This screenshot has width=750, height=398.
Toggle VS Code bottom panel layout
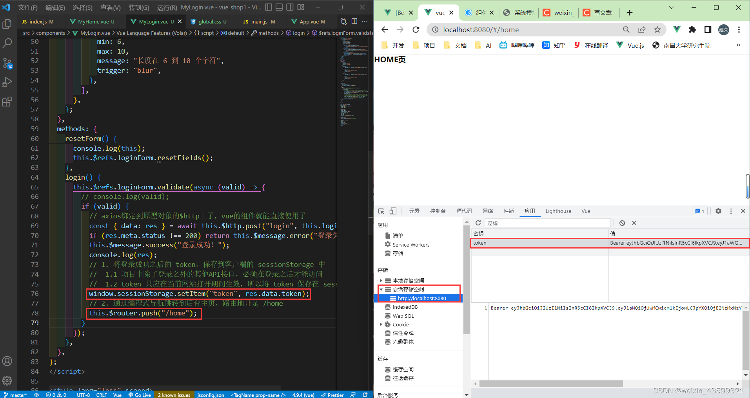pyautogui.click(x=279, y=7)
